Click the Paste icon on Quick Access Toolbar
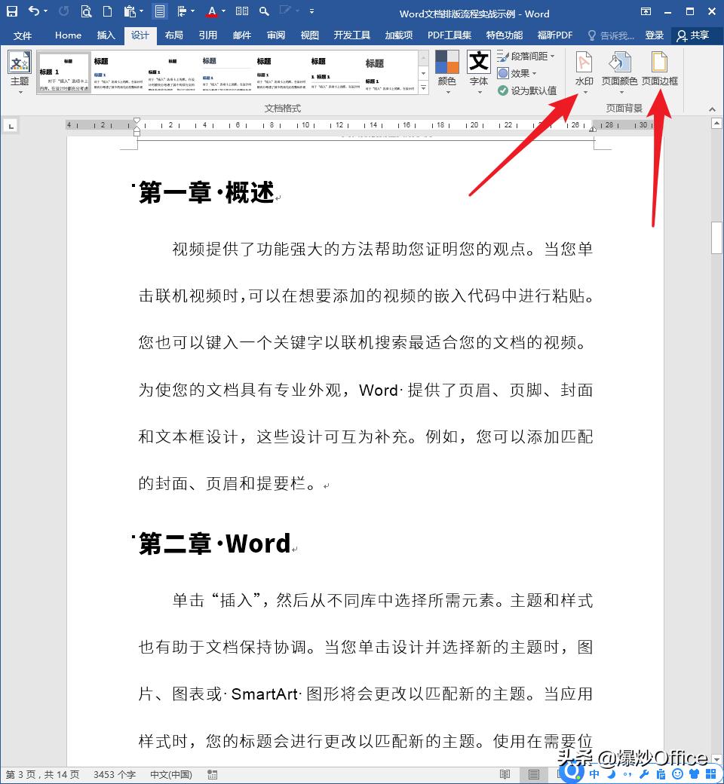 (128, 11)
